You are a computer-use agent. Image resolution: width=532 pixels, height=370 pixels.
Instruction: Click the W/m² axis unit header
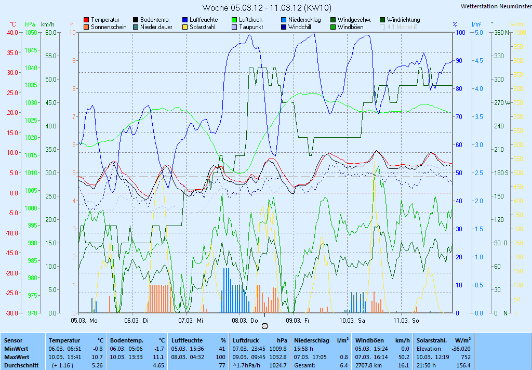[x=517, y=24]
